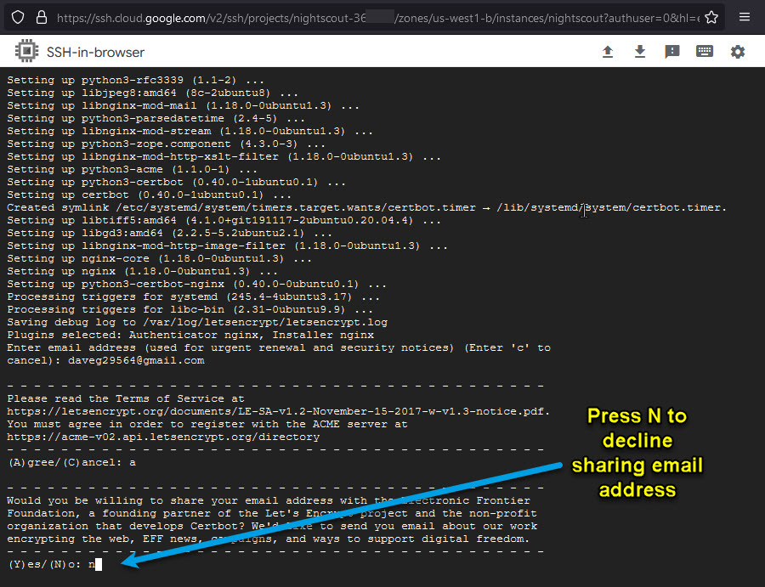This screenshot has width=765, height=587.
Task: Click the tracking protection shield icon
Action: click(17, 17)
